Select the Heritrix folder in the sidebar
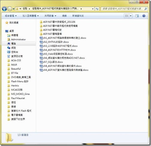This screenshot has height=146, width=151. pyautogui.click(x=13, y=86)
